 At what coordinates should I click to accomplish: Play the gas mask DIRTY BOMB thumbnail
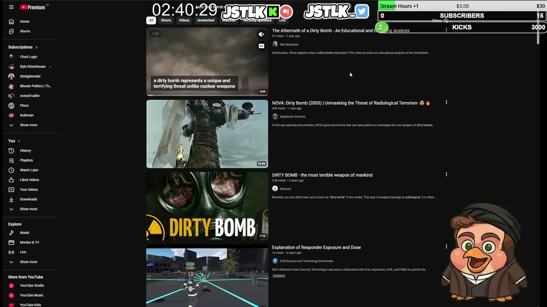tap(207, 206)
